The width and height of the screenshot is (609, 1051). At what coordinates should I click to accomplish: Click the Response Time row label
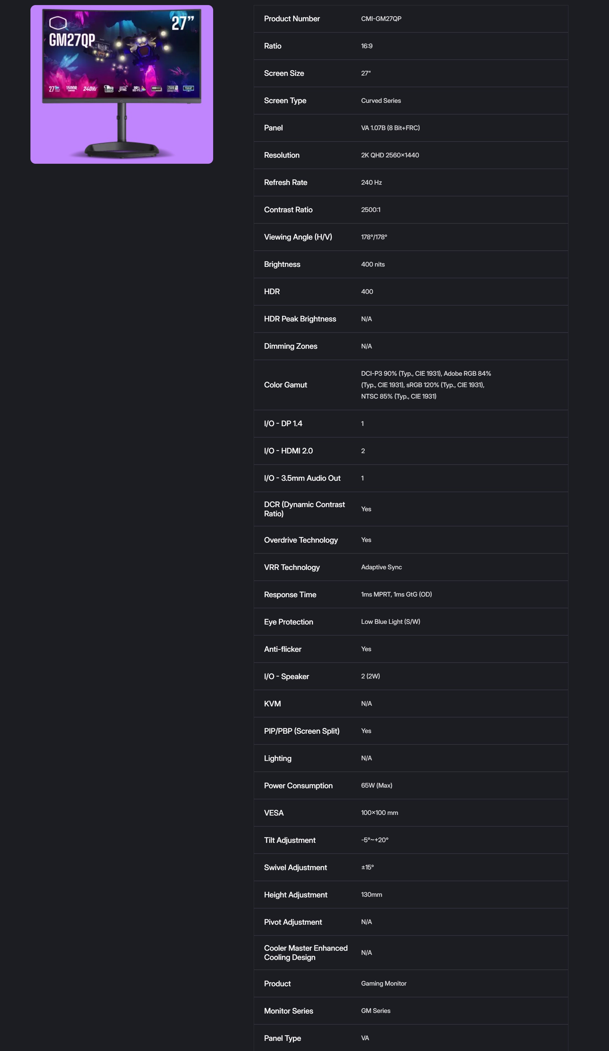[x=290, y=594]
